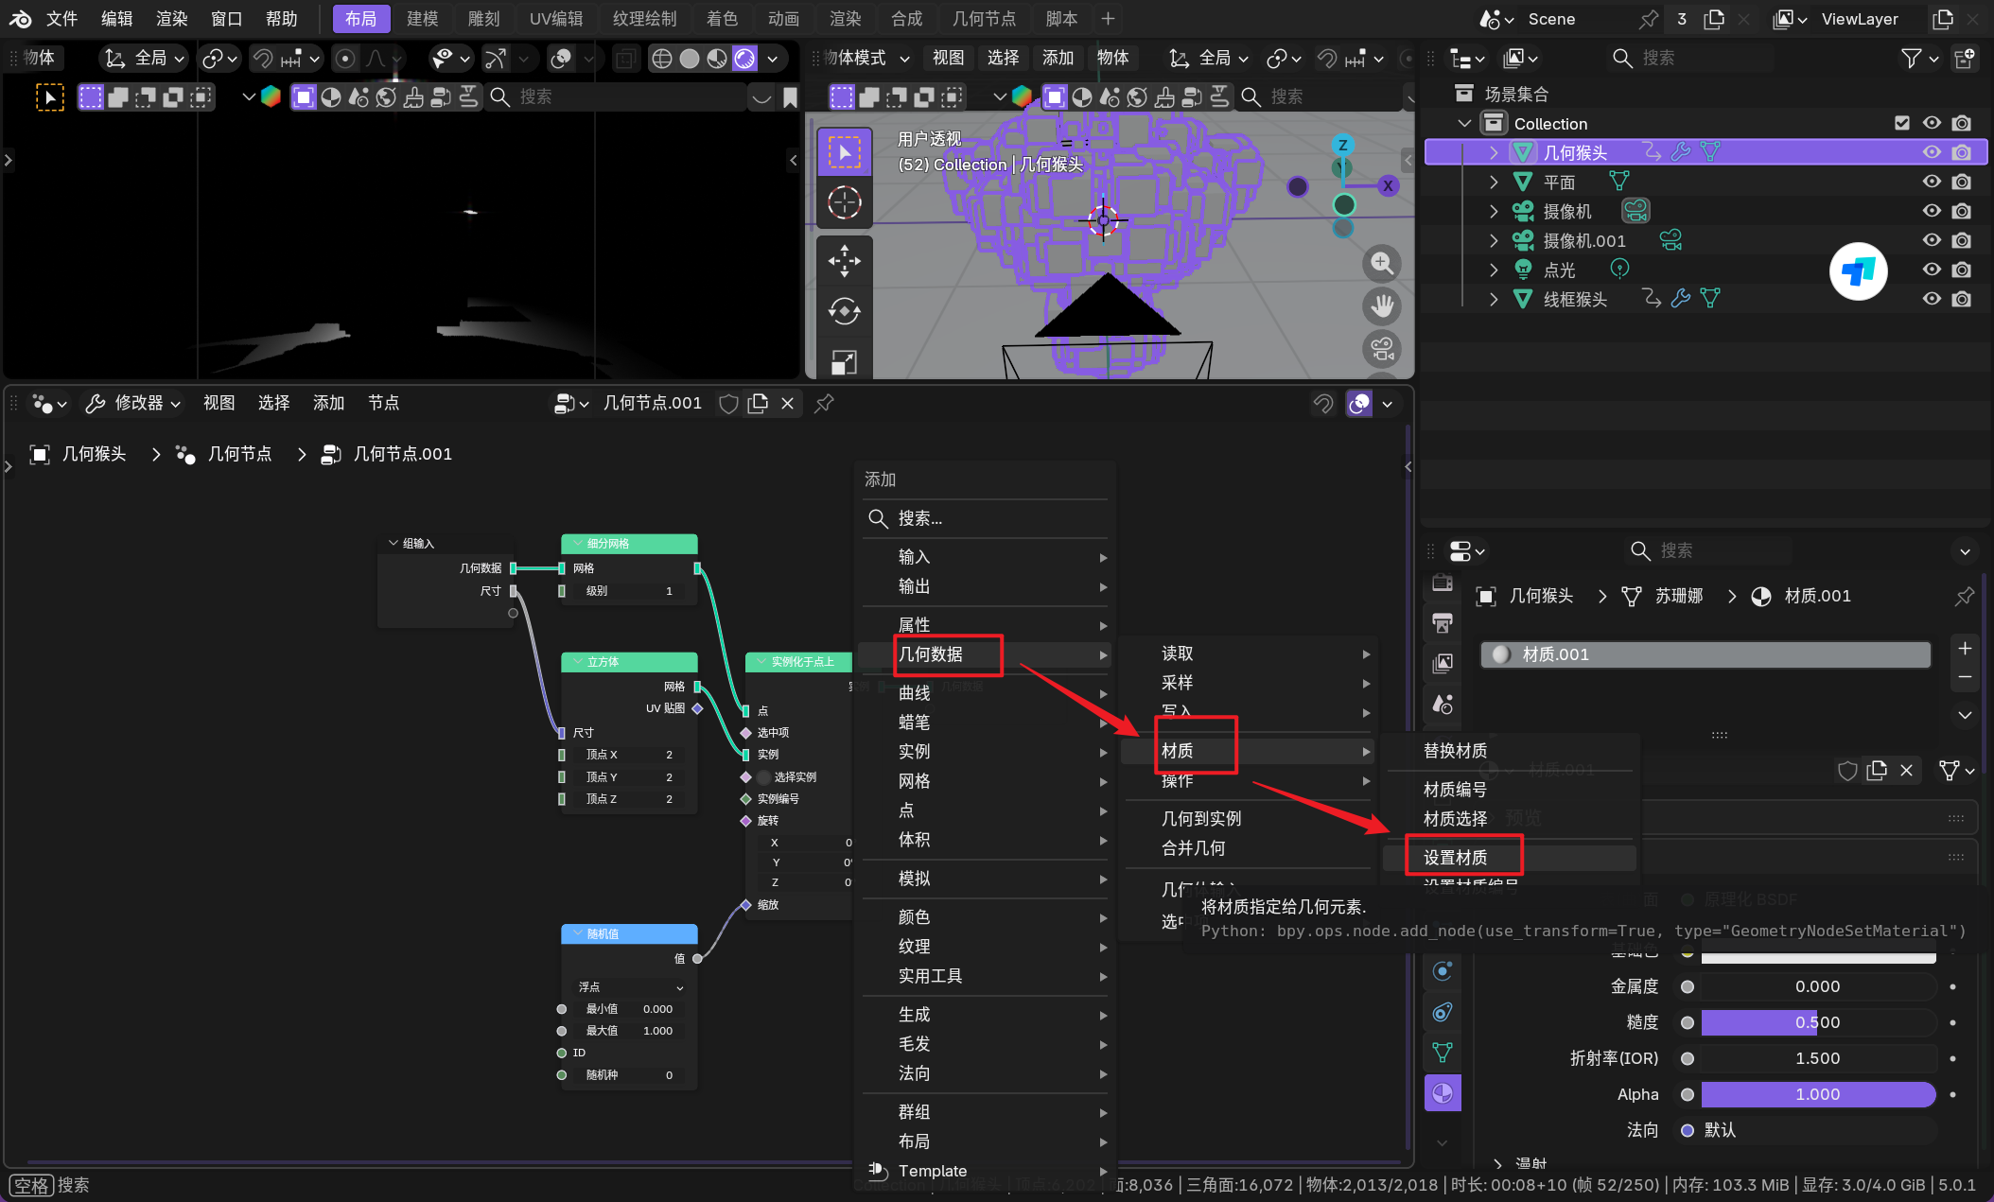Toggle camera view gizmo icon
Image resolution: width=1994 pixels, height=1202 pixels.
tap(1382, 349)
